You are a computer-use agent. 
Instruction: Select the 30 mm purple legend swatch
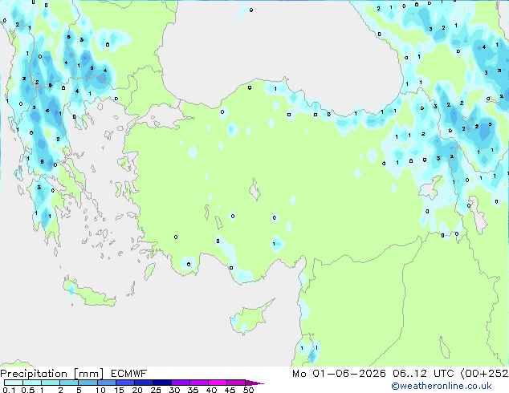180,383
